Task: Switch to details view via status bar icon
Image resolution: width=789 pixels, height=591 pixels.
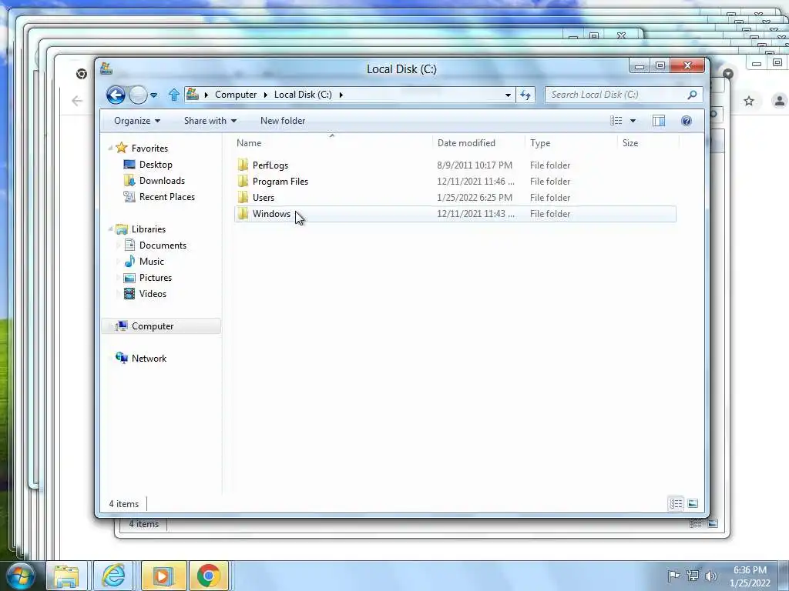Action: pos(676,503)
